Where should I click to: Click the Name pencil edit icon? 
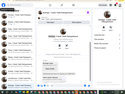pyautogui.click(x=67, y=45)
